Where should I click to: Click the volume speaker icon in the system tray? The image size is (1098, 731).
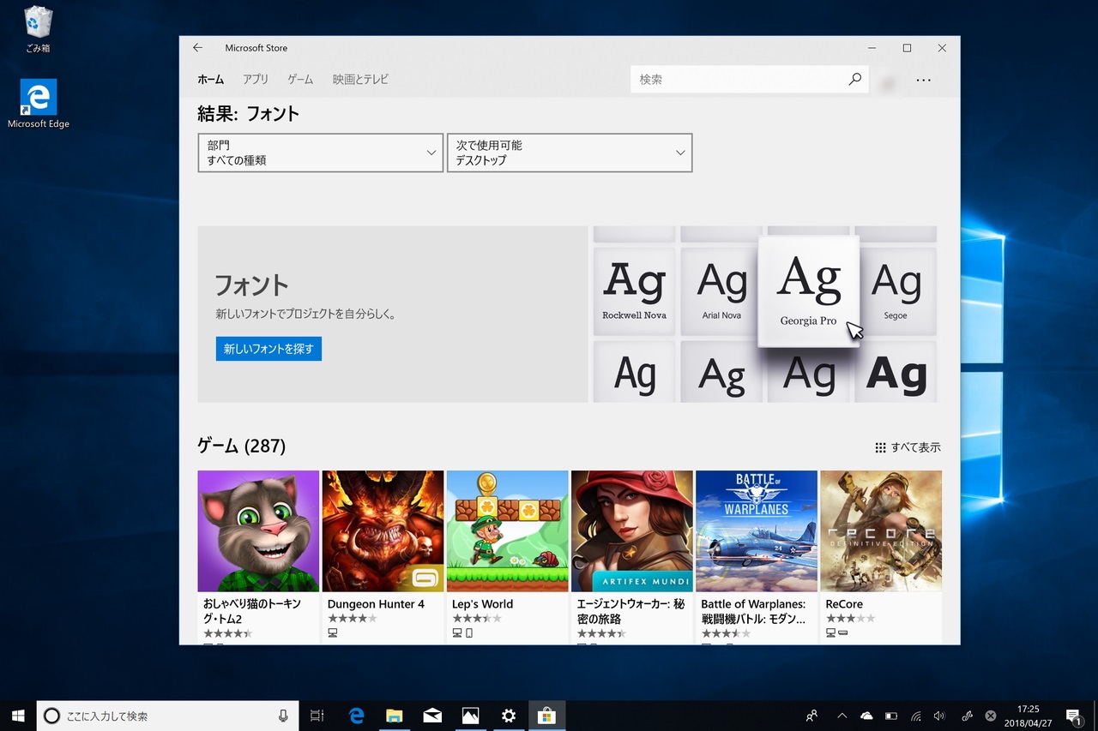coord(940,716)
